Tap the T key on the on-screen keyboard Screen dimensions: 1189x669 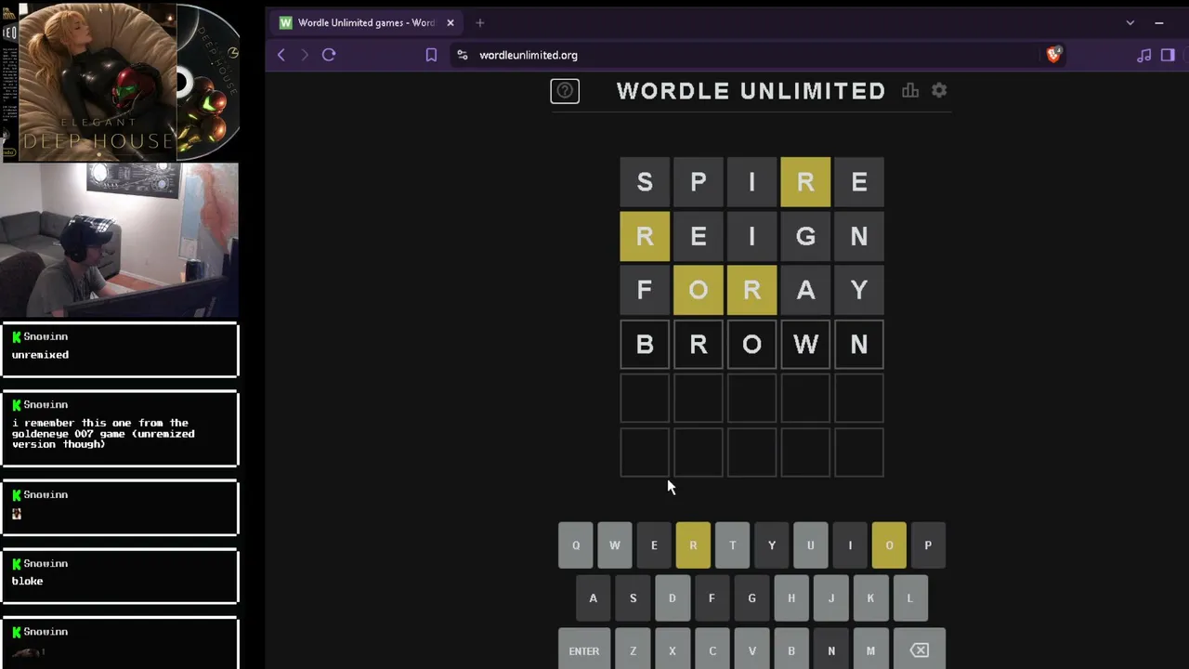pyautogui.click(x=732, y=545)
